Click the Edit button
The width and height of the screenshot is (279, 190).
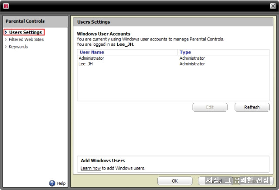210,107
